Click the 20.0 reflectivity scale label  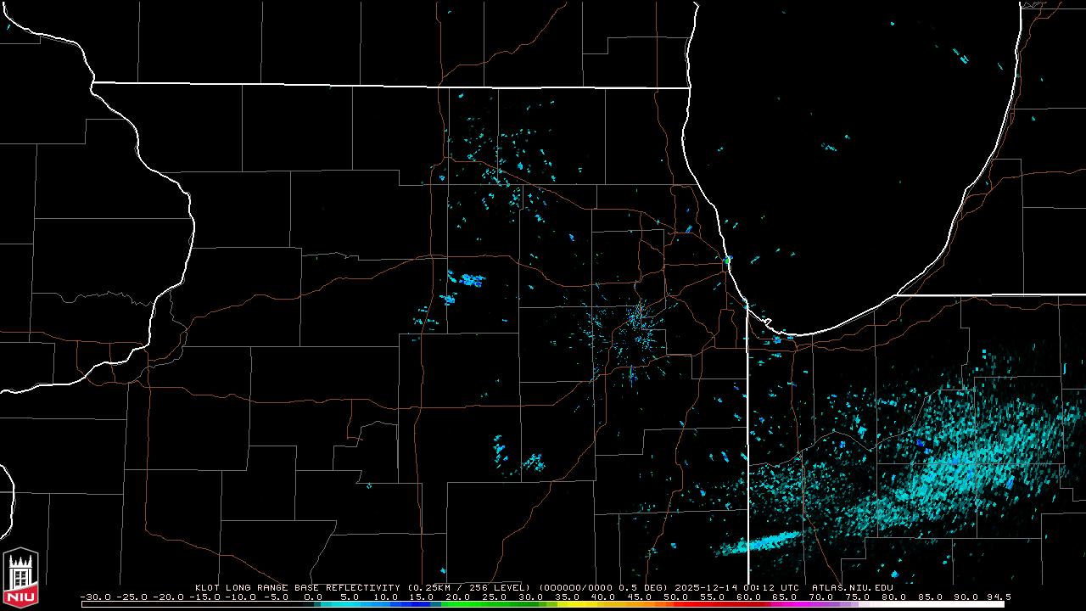[458, 597]
